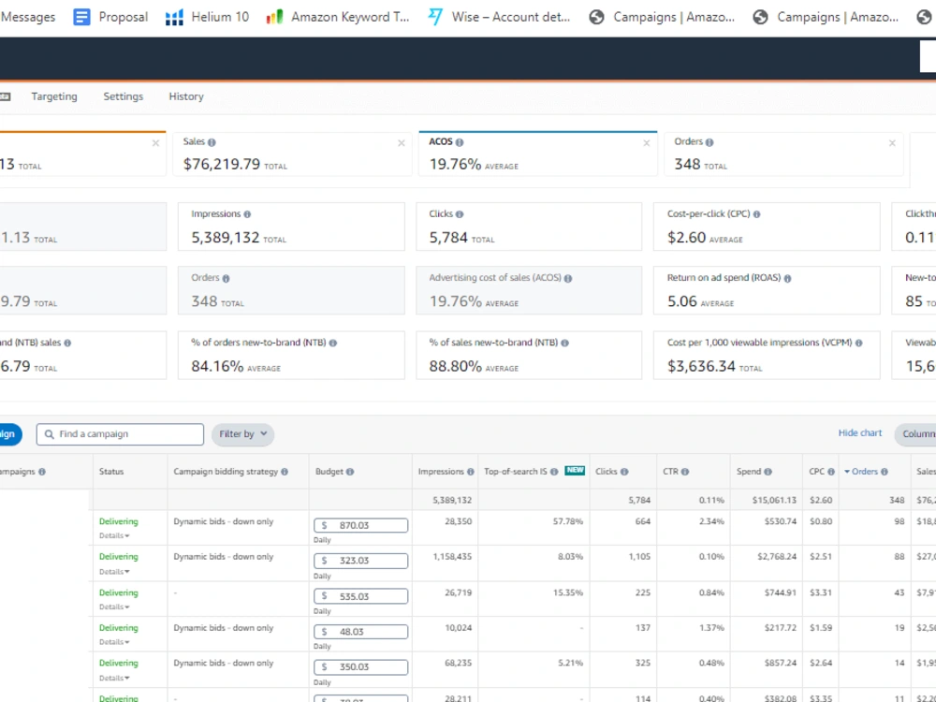
Task: Show info for % of orders new-to-brand
Action: tap(333, 344)
